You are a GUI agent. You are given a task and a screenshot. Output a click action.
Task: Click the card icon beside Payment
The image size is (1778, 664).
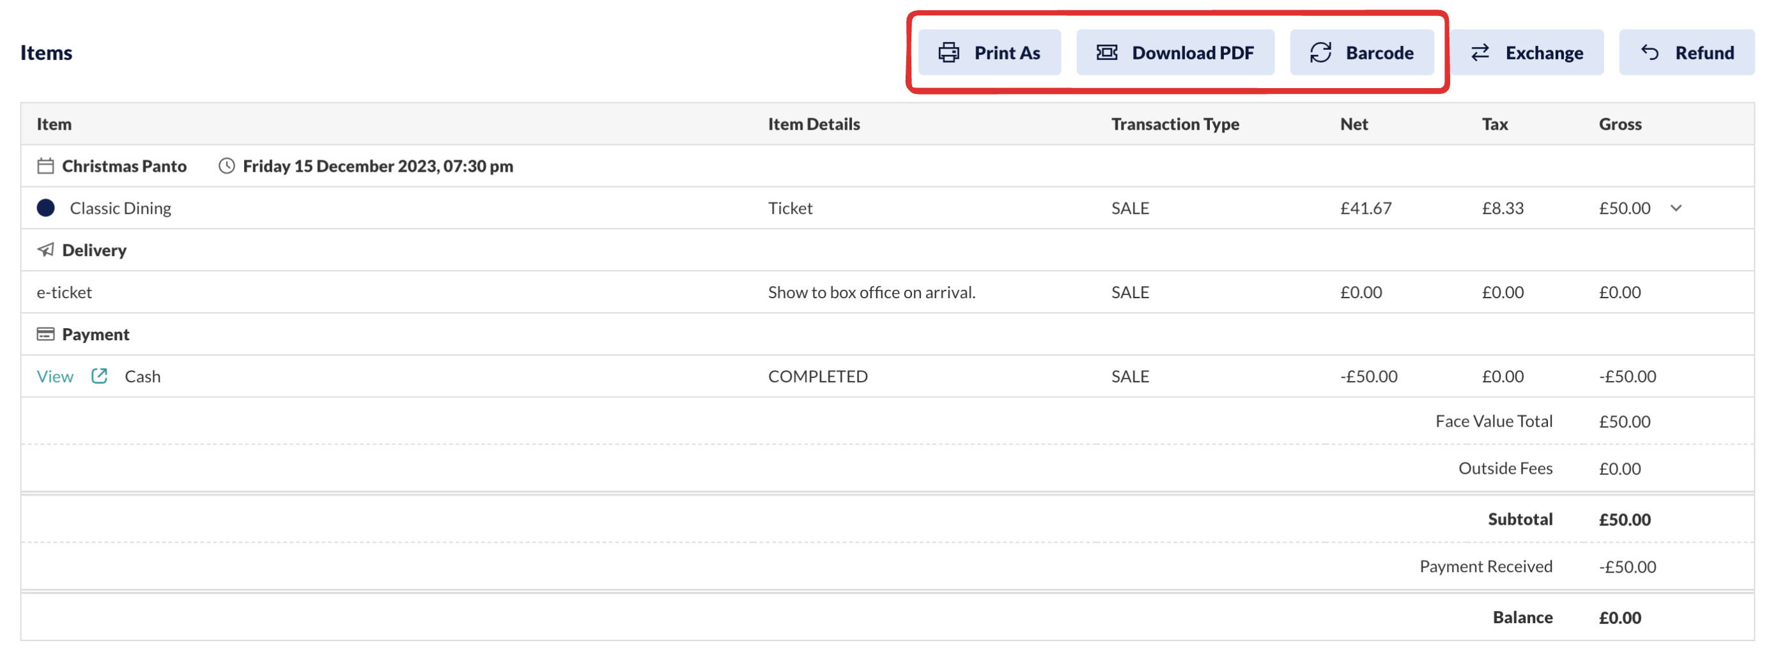[x=45, y=335]
